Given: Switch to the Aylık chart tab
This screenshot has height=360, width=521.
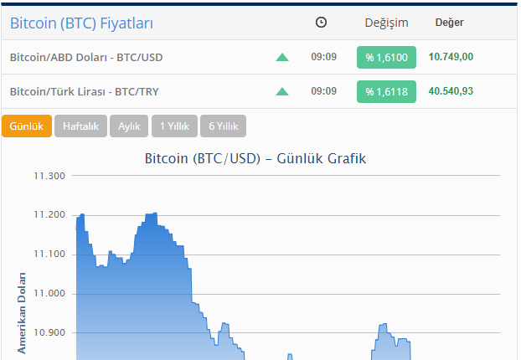Looking at the screenshot, I should click(x=129, y=126).
